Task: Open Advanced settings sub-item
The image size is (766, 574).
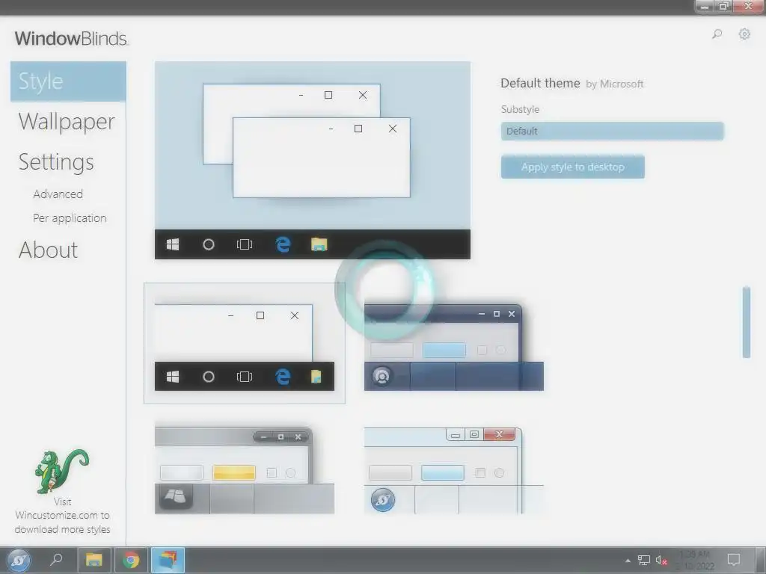Action: coord(58,194)
